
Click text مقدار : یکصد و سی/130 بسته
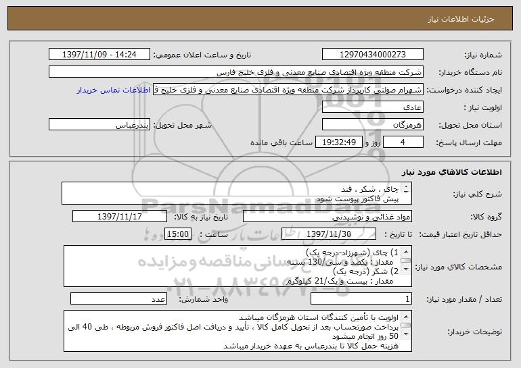coord(340,262)
